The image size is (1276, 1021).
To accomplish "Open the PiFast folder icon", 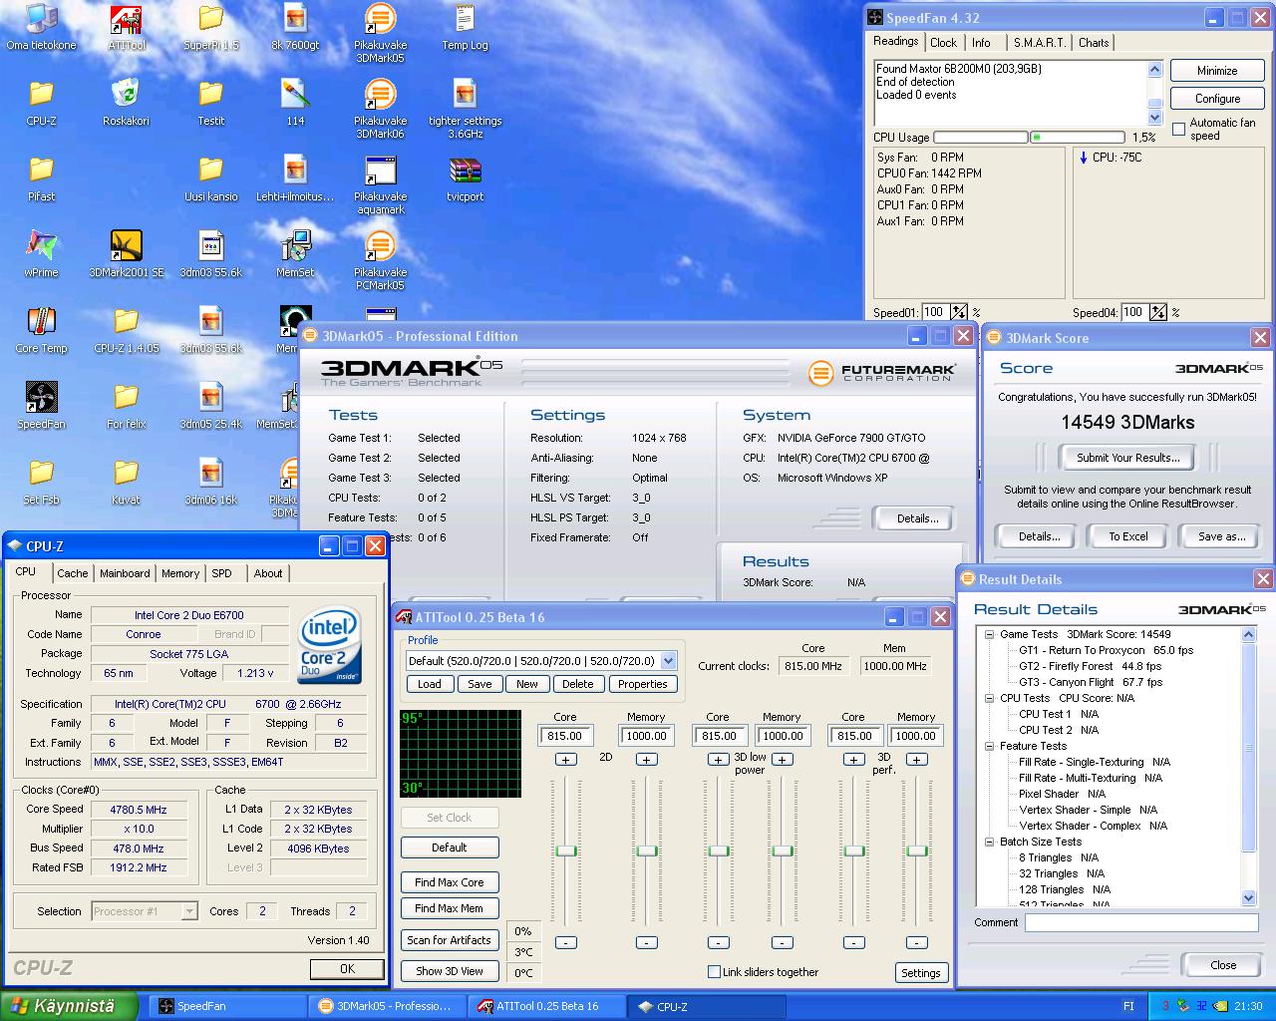I will (41, 179).
